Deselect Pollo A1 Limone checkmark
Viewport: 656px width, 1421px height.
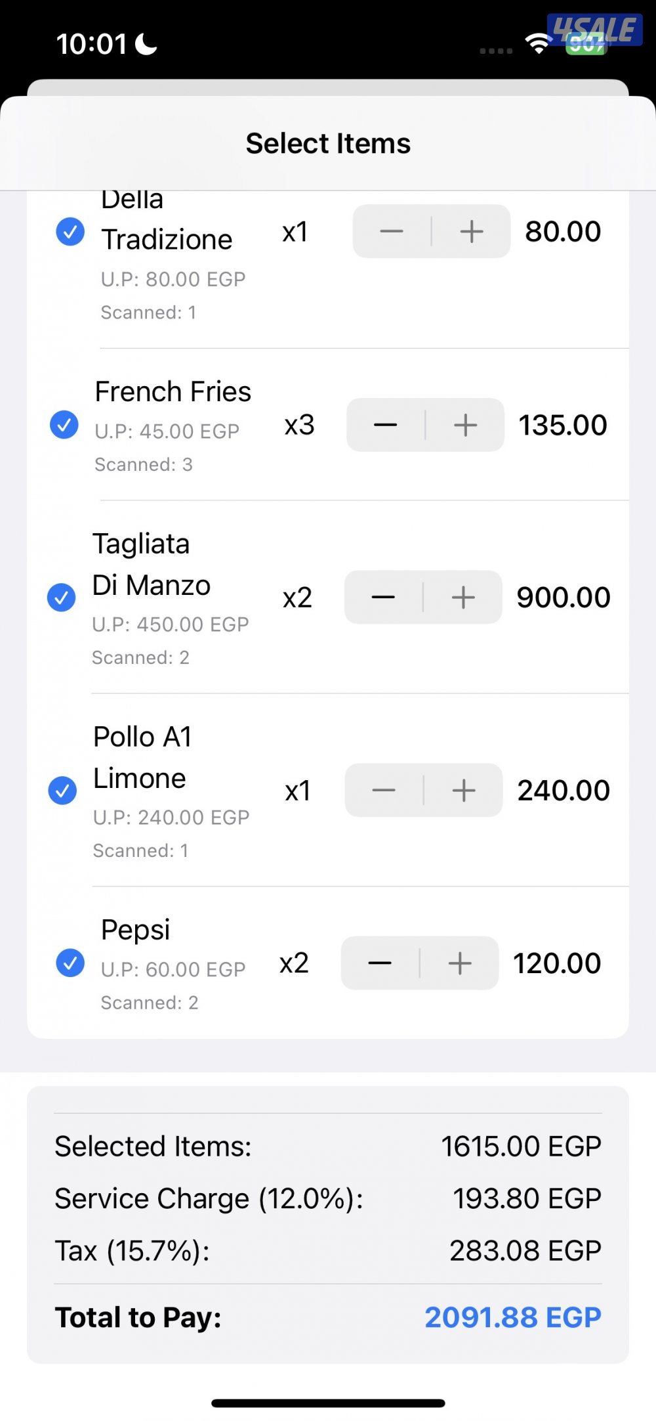(x=62, y=790)
